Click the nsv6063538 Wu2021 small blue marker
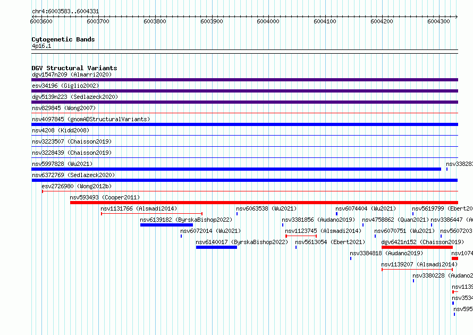Viewport: 473px width, 335px height. coord(237,214)
